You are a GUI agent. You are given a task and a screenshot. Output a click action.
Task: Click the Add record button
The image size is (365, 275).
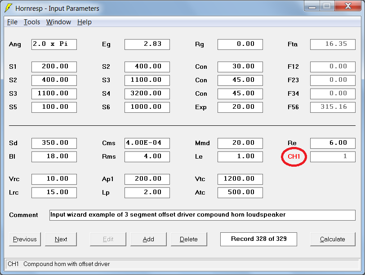point(148,239)
